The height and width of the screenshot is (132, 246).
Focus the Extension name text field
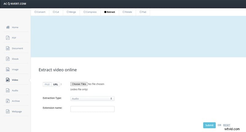pos(92,109)
